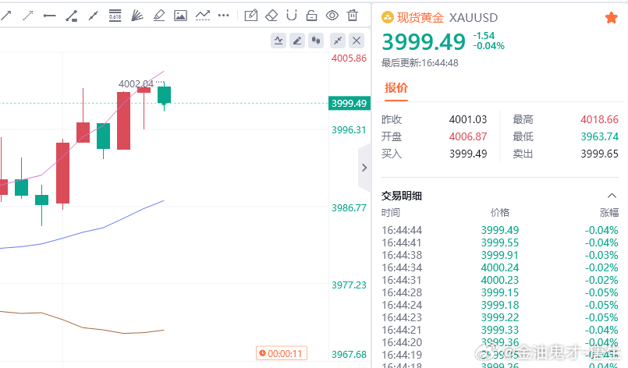Click the 00:00:11 countdown timer

(282, 353)
